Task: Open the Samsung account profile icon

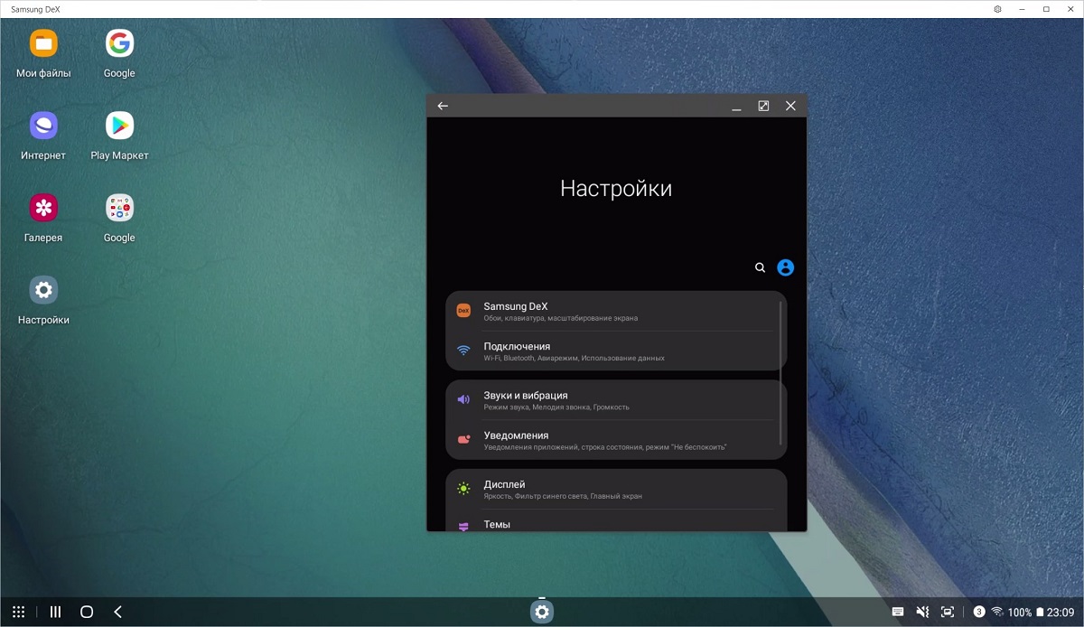Action: click(786, 267)
